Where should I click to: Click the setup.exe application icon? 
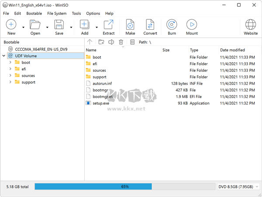[88, 103]
